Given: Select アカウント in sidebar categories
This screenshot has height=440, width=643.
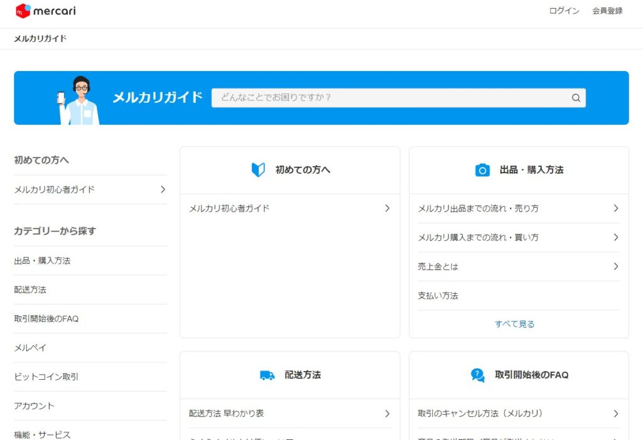Looking at the screenshot, I should [x=34, y=406].
